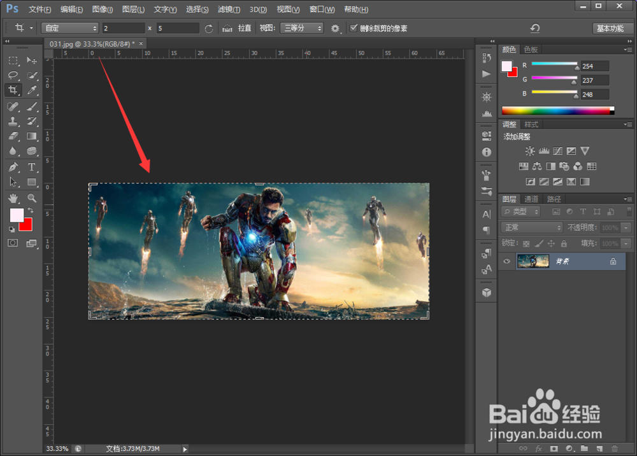Select the Path Selection tool

tap(13, 182)
